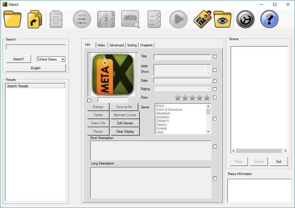This screenshot has width=295, height=208.
Task: Open the Chapters tab
Action: click(x=146, y=45)
